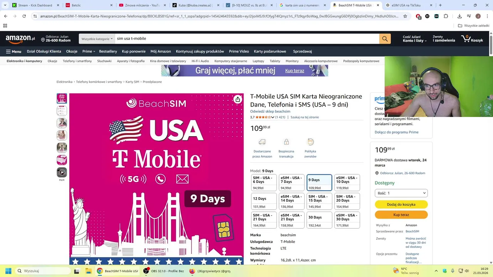The width and height of the screenshot is (493, 277).
Task: Click Dodaj do koszyka button
Action: click(x=401, y=205)
